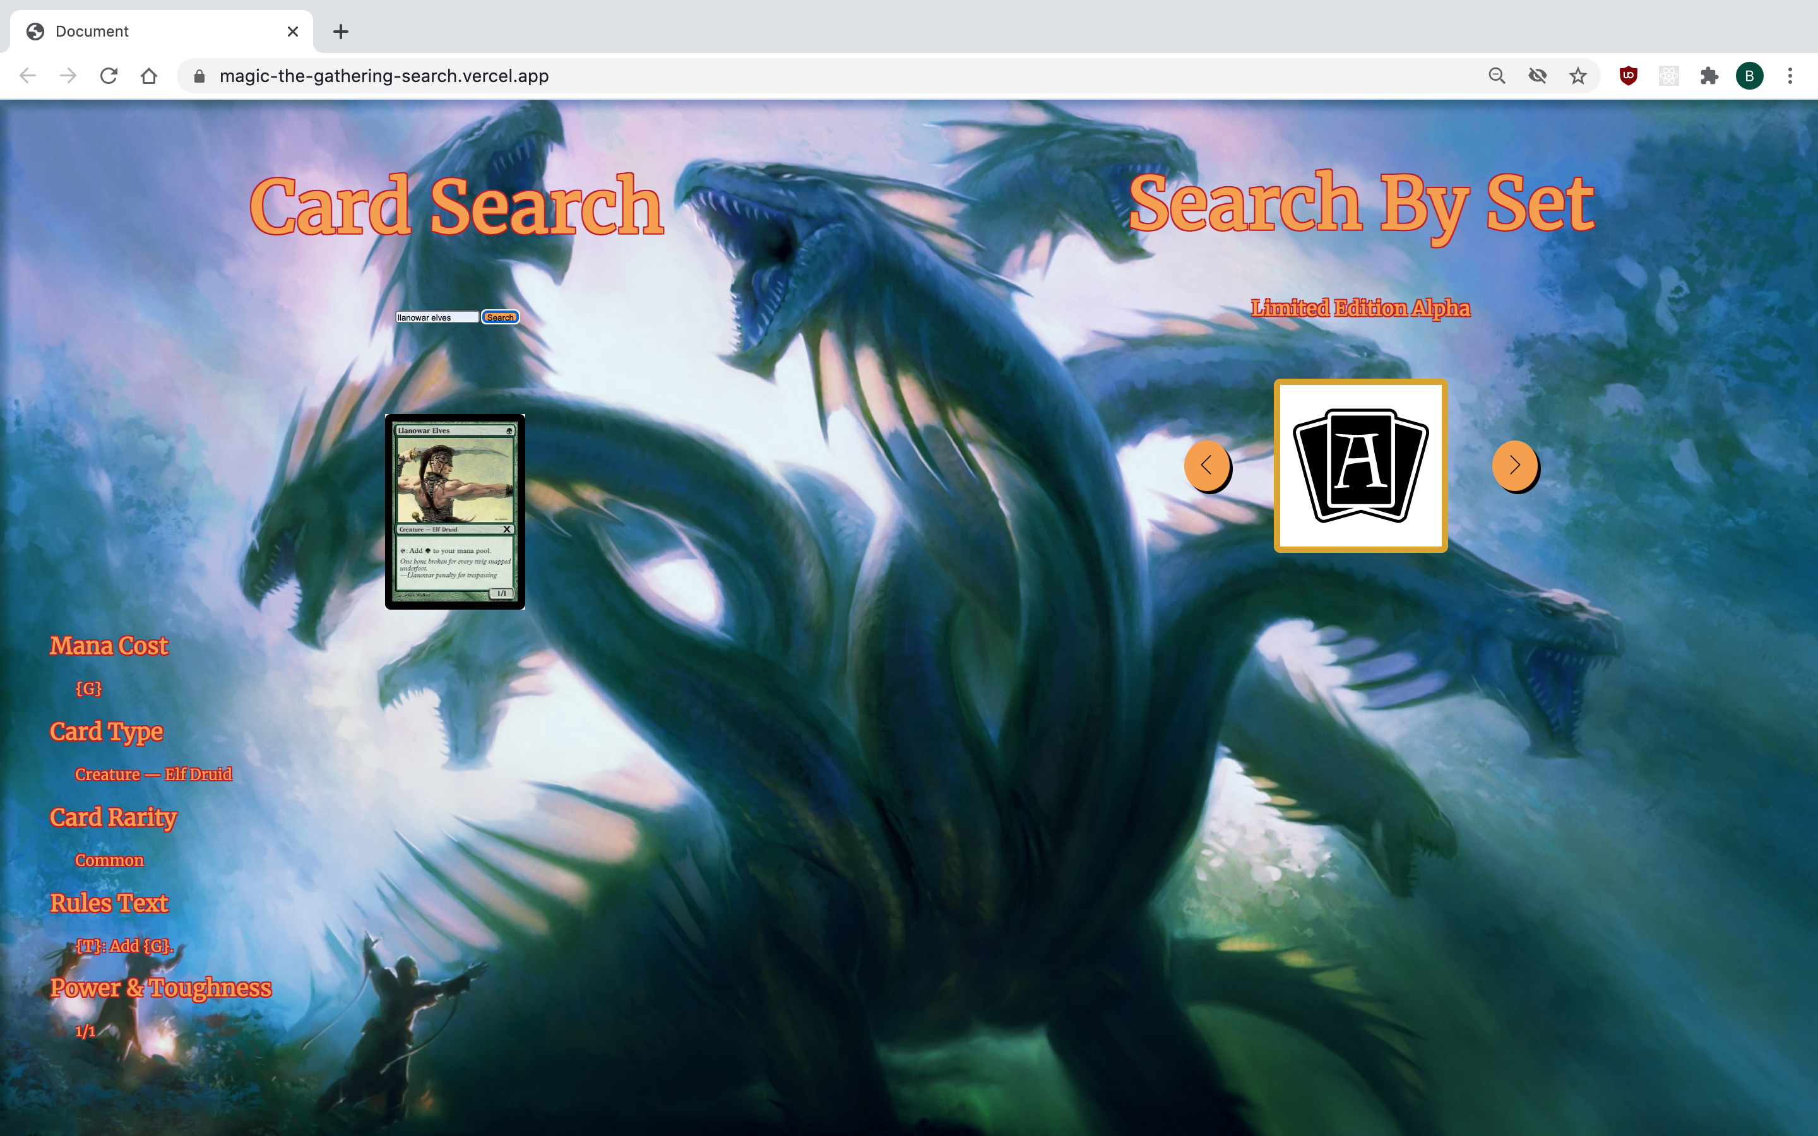
Task: Reload the current page
Action: (109, 75)
